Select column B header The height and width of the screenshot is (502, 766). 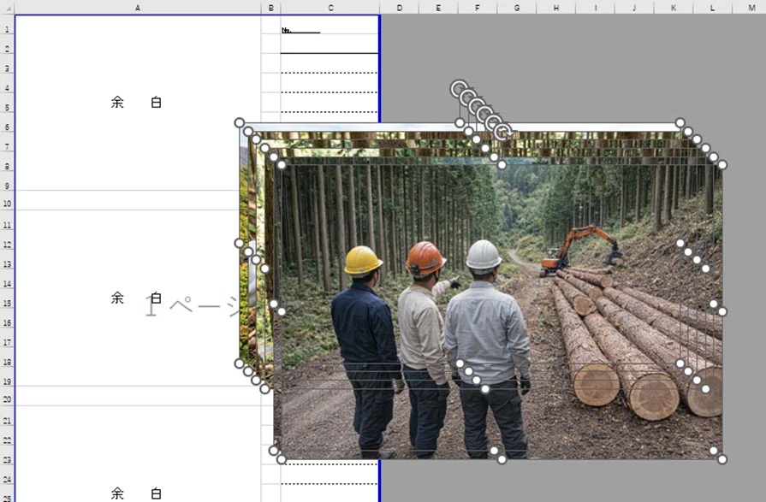tap(271, 8)
